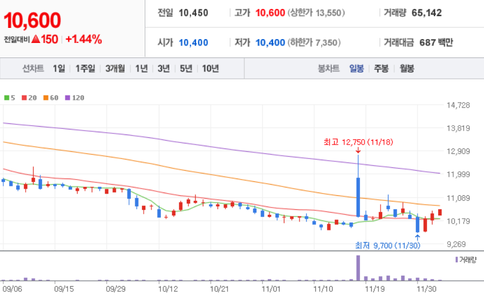Click the 하한가 7,350 text

314,42
